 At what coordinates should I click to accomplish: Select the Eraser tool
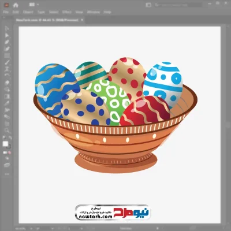point(7,83)
